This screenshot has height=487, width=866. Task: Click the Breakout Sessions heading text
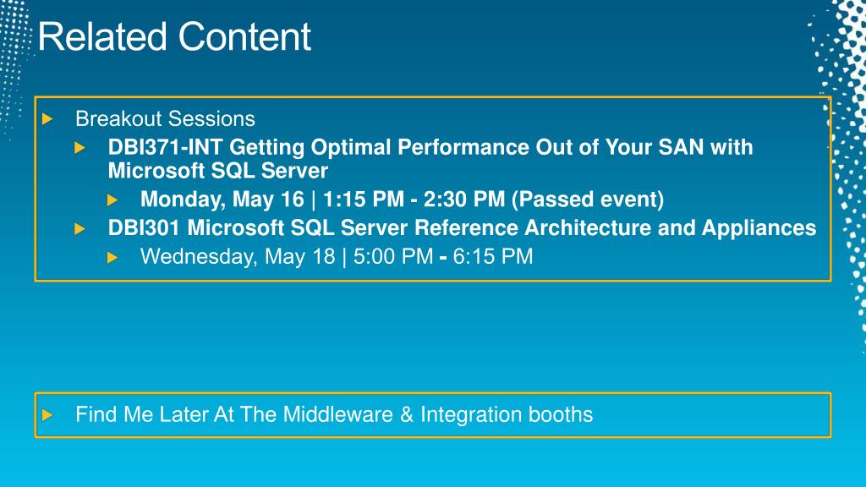165,118
